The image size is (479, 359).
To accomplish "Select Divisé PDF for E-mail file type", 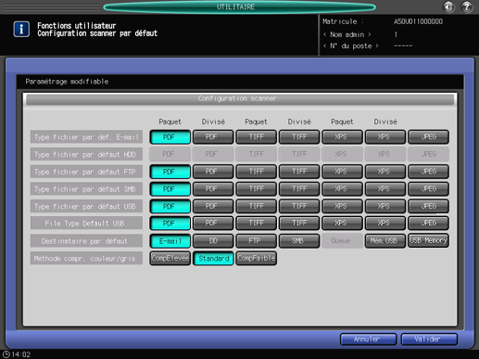I will click(x=213, y=137).
